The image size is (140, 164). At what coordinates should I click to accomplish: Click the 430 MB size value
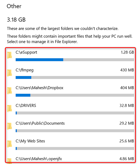[x=127, y=70]
